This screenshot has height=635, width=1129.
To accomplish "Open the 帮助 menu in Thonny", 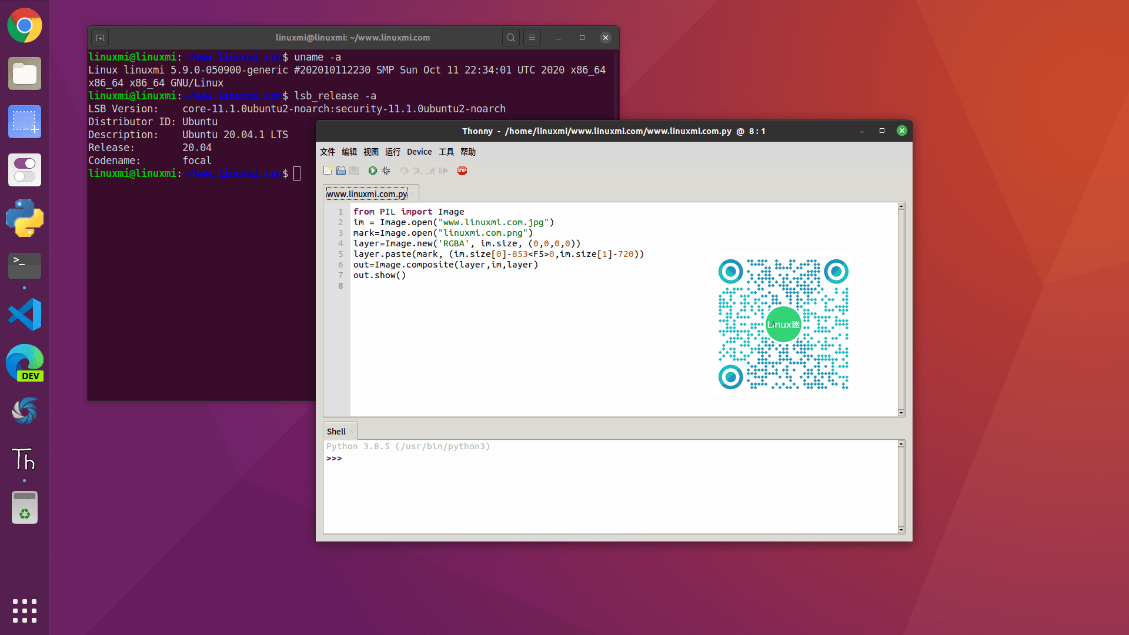I will (x=468, y=152).
